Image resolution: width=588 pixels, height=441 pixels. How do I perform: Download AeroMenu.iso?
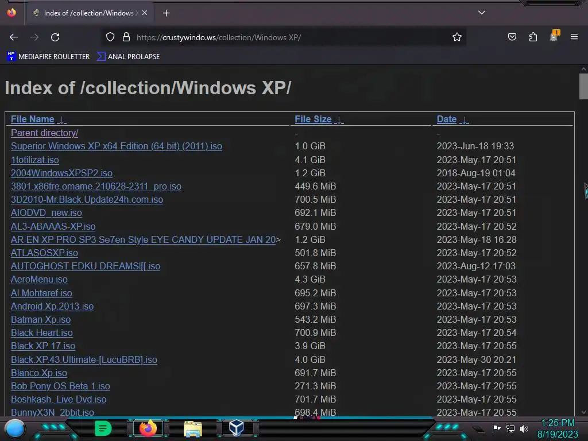click(39, 280)
